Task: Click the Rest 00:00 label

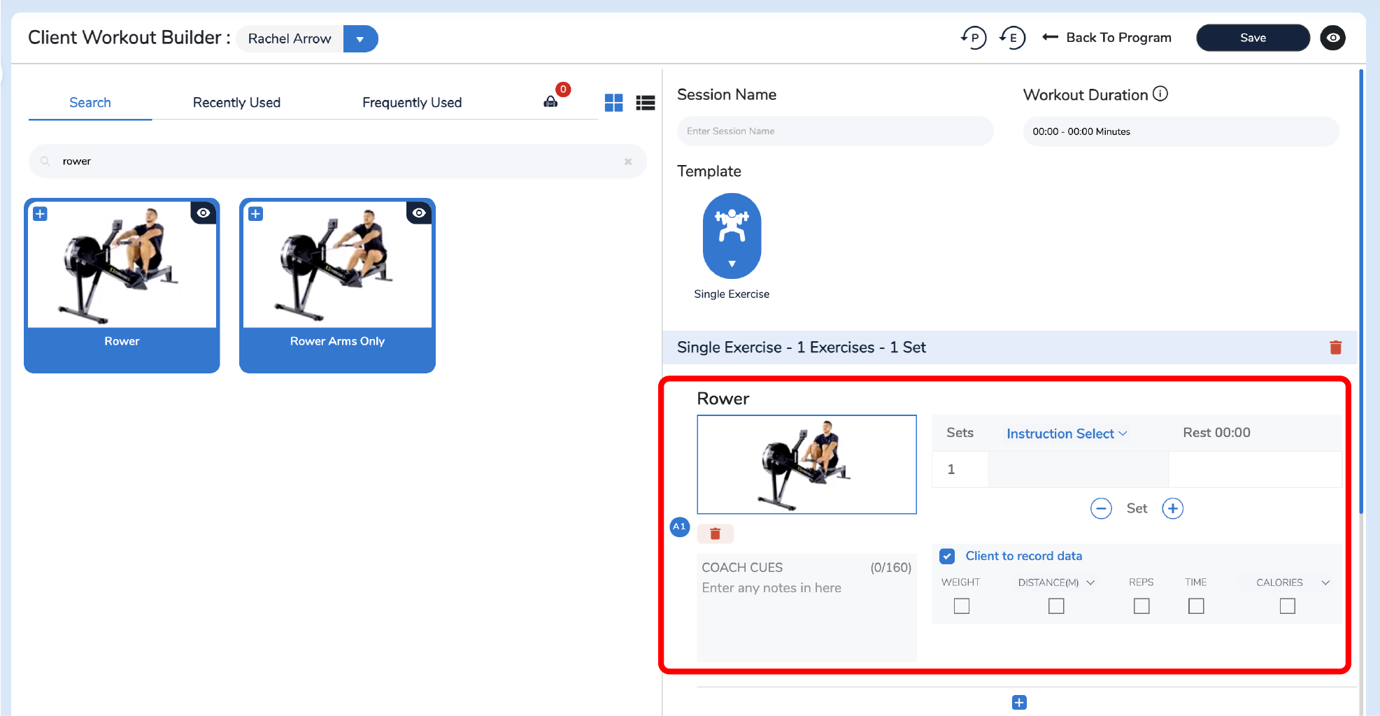Action: pyautogui.click(x=1216, y=433)
